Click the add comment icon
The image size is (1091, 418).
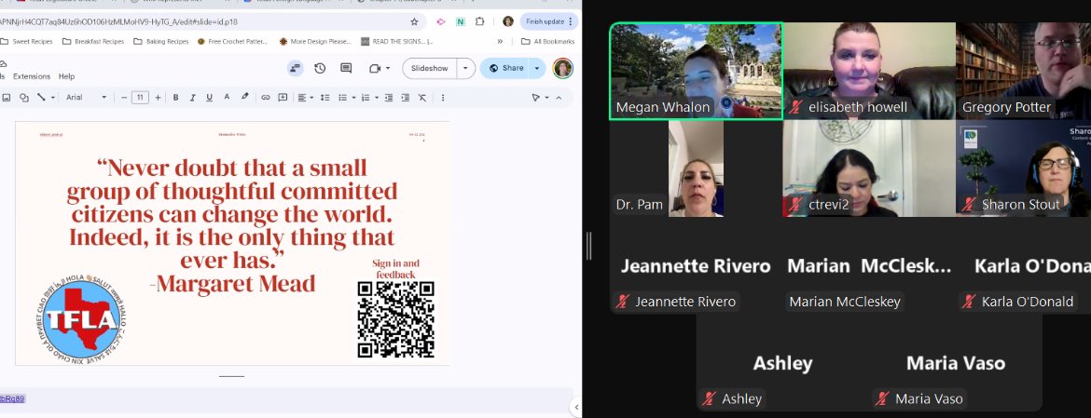coord(283,98)
